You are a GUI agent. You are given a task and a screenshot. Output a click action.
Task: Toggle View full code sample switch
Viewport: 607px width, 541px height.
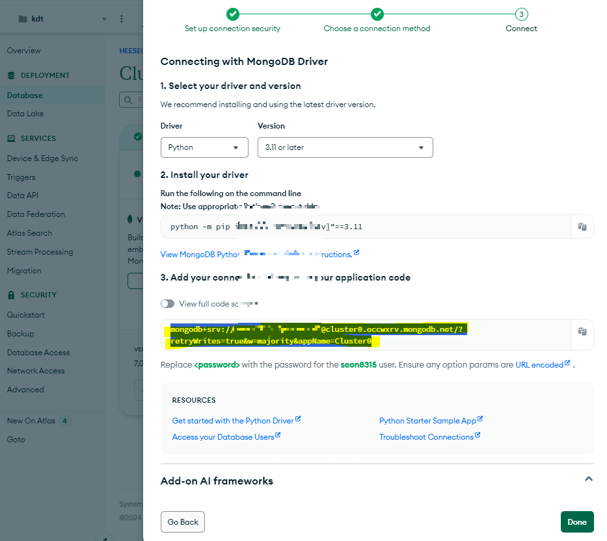(x=168, y=304)
